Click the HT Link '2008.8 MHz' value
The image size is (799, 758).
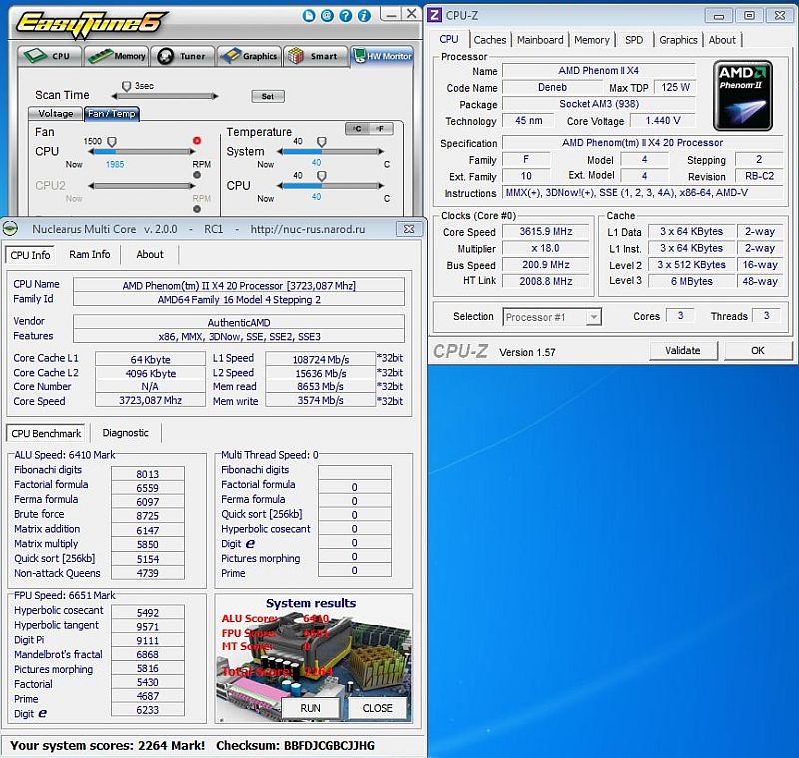[x=545, y=281]
